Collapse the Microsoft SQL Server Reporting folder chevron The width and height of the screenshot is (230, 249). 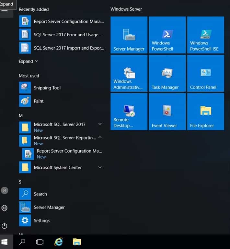100,137
